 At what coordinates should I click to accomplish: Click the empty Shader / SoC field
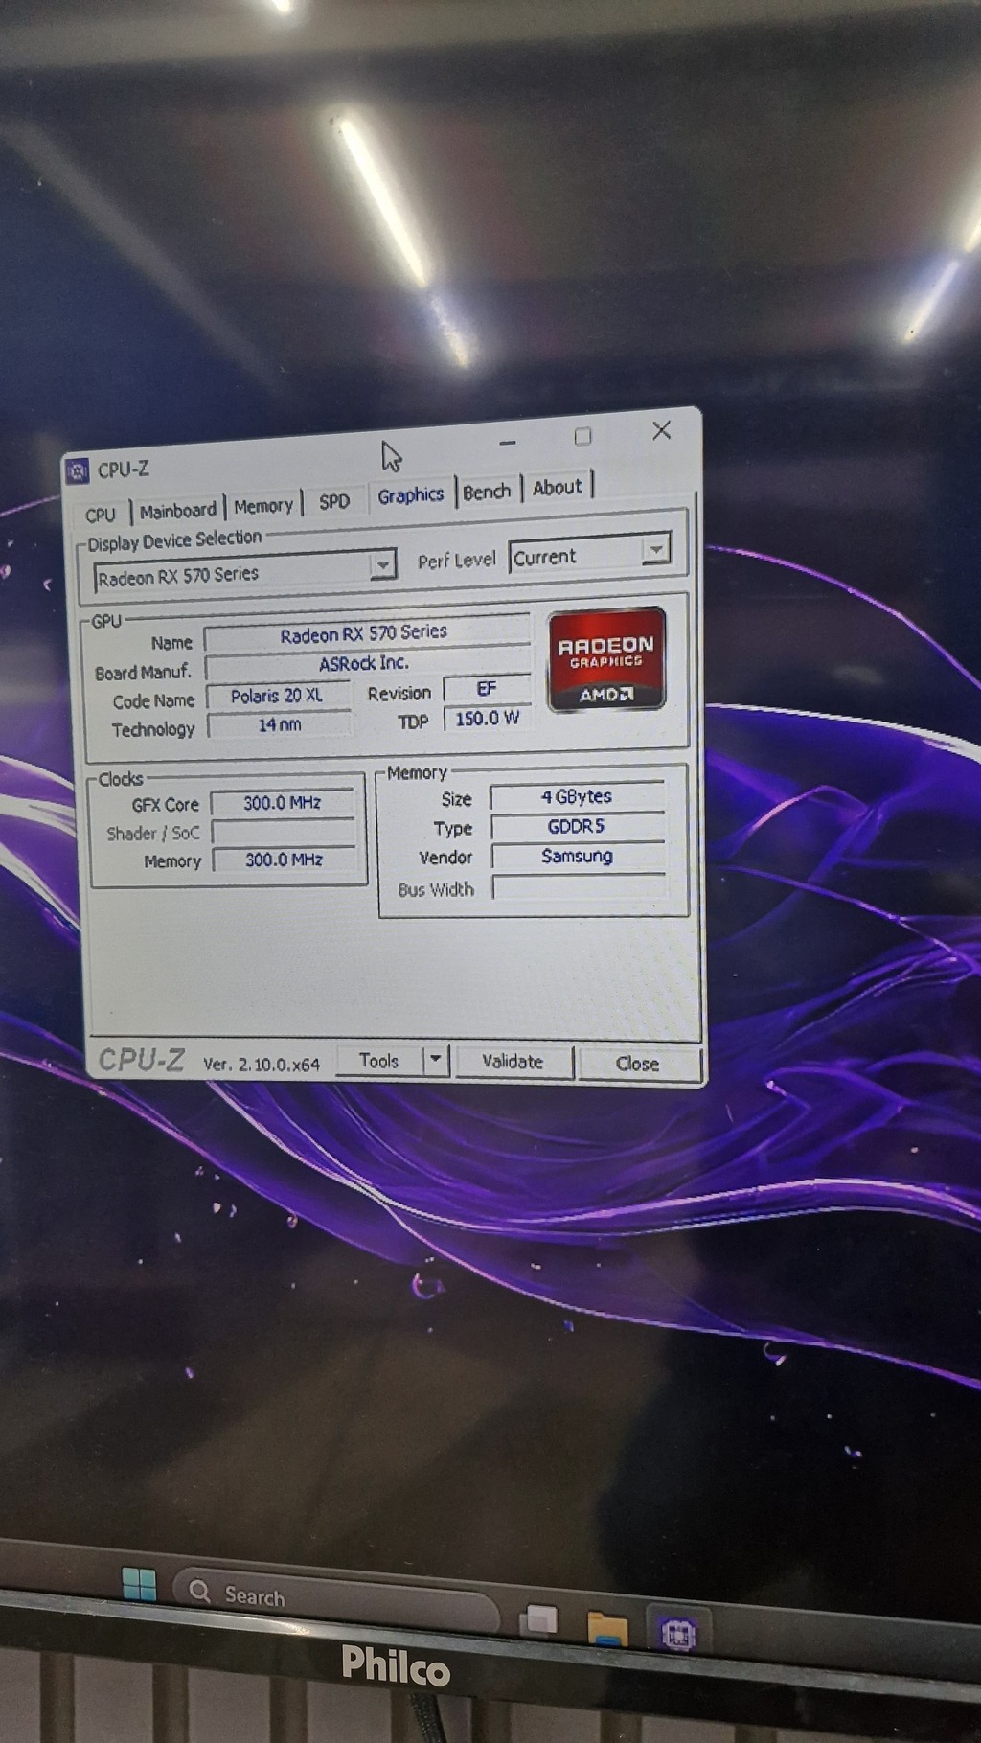click(284, 832)
